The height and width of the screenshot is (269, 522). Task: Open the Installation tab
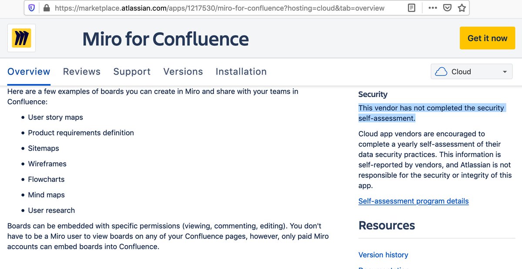click(x=241, y=72)
